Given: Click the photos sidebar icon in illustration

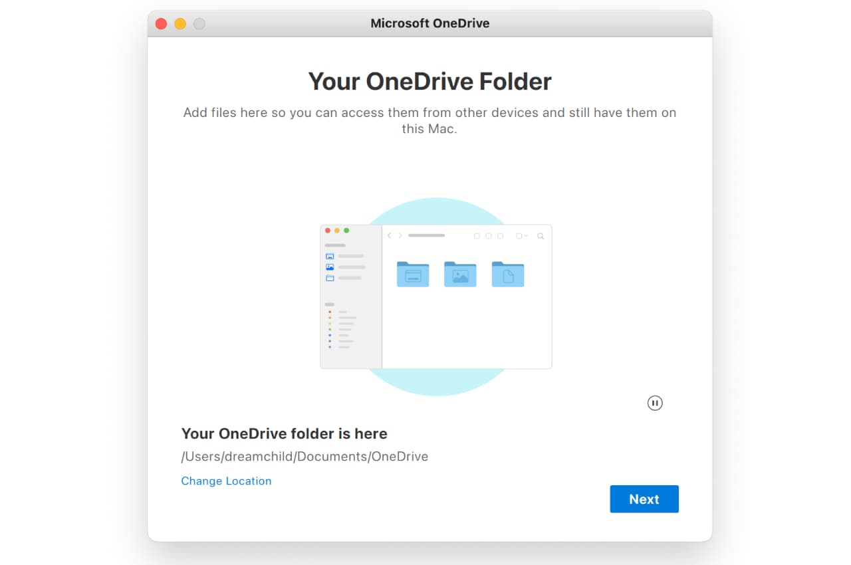Looking at the screenshot, I should (x=330, y=267).
